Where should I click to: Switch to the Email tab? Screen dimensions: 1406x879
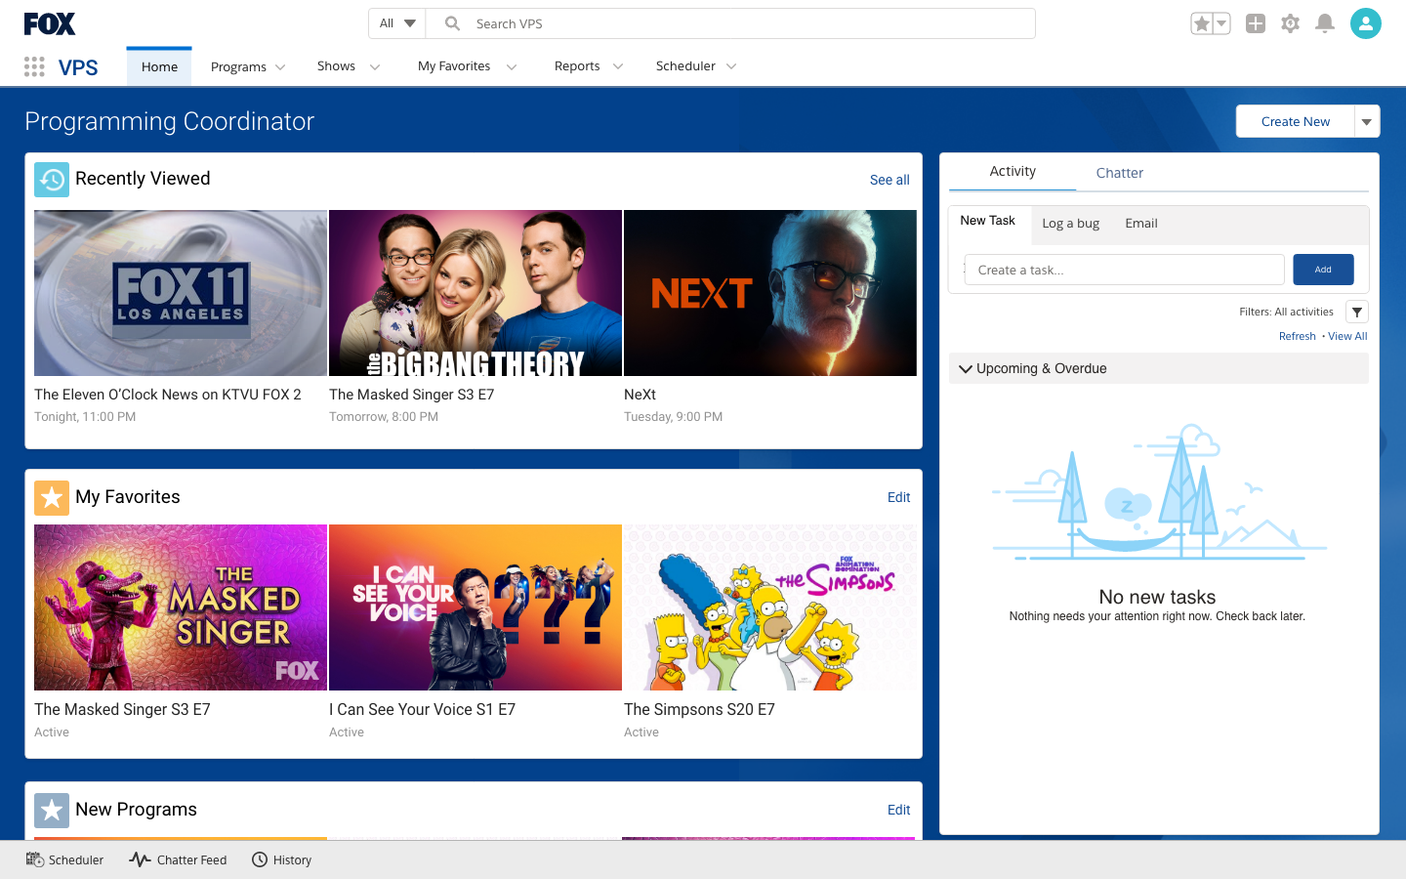click(1141, 224)
